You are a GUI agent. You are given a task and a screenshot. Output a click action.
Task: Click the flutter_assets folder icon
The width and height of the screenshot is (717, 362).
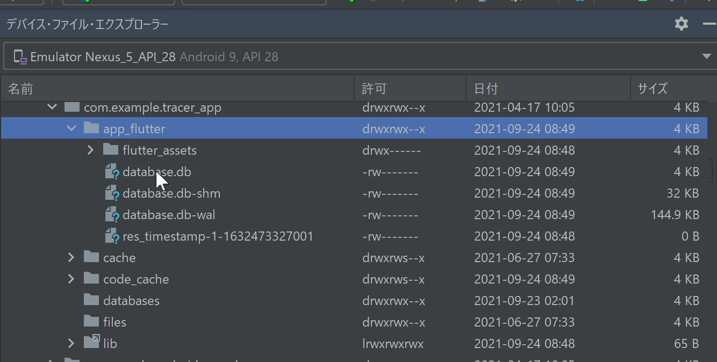click(x=111, y=150)
